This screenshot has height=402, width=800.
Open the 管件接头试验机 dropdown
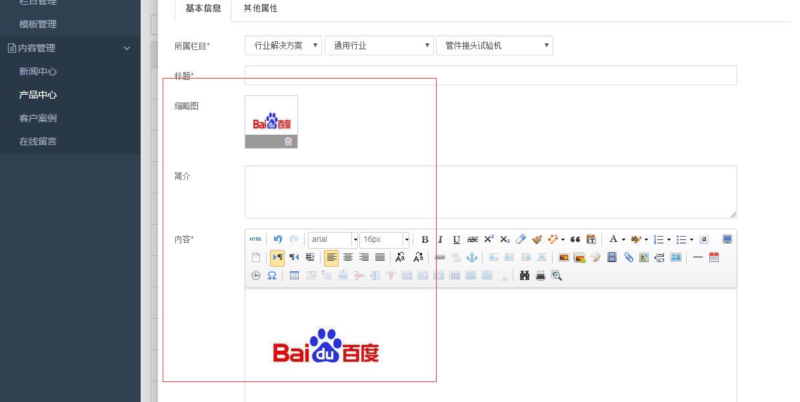pyautogui.click(x=495, y=45)
